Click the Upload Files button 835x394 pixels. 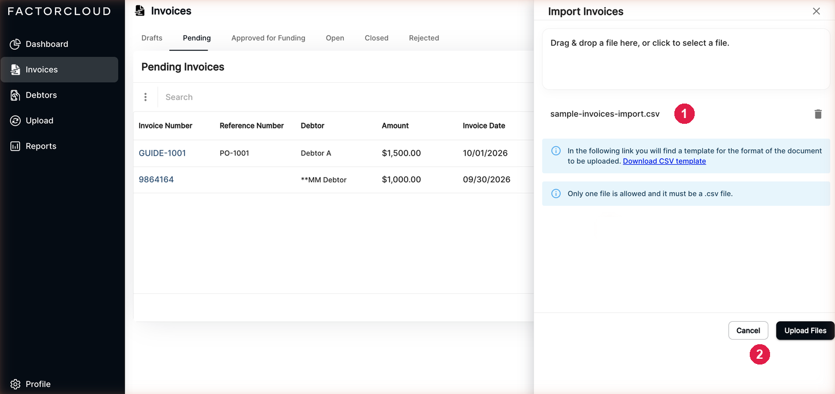click(805, 330)
